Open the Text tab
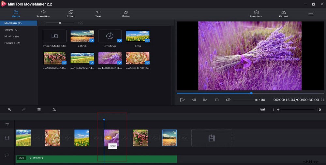Viewport: 326px width, 165px height. tap(98, 14)
